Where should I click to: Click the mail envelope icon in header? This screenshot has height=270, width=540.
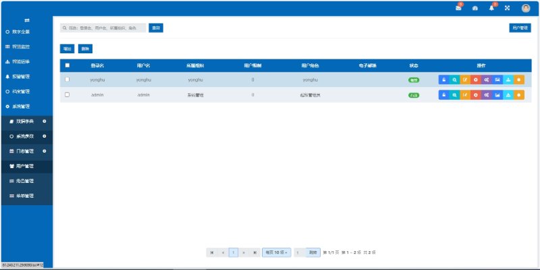click(x=459, y=8)
